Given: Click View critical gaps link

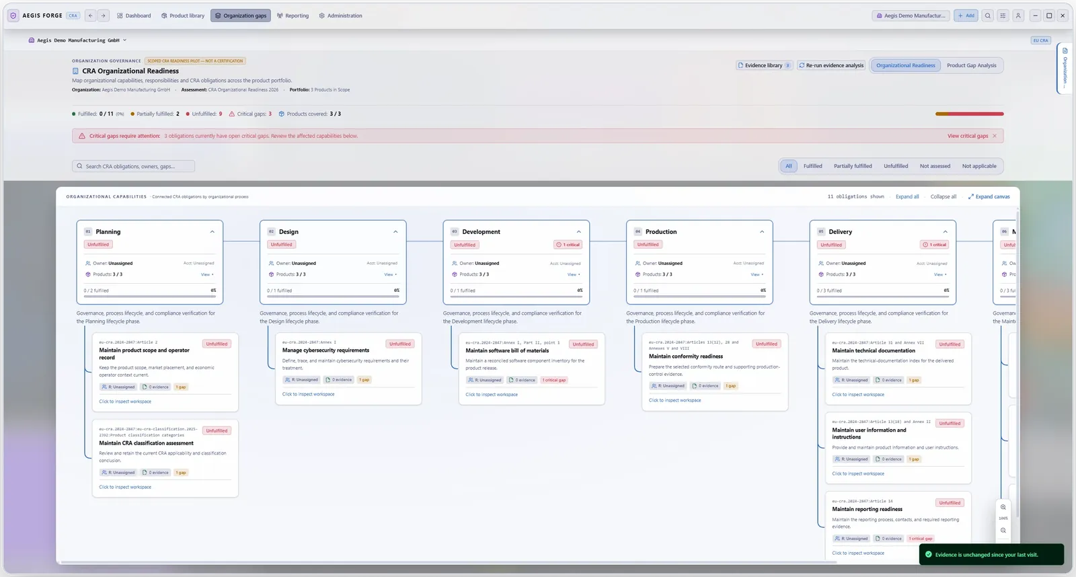Looking at the screenshot, I should (x=968, y=136).
